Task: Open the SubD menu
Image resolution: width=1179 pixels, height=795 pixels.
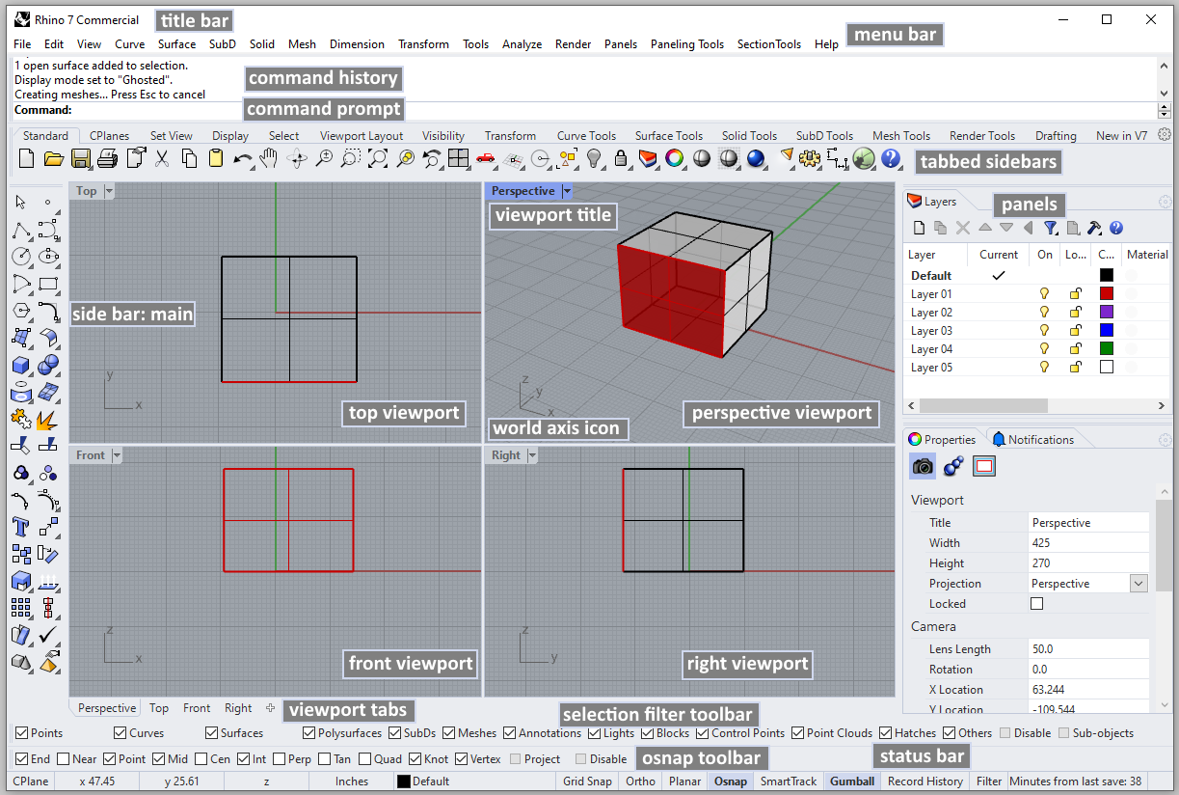Action: pos(223,44)
